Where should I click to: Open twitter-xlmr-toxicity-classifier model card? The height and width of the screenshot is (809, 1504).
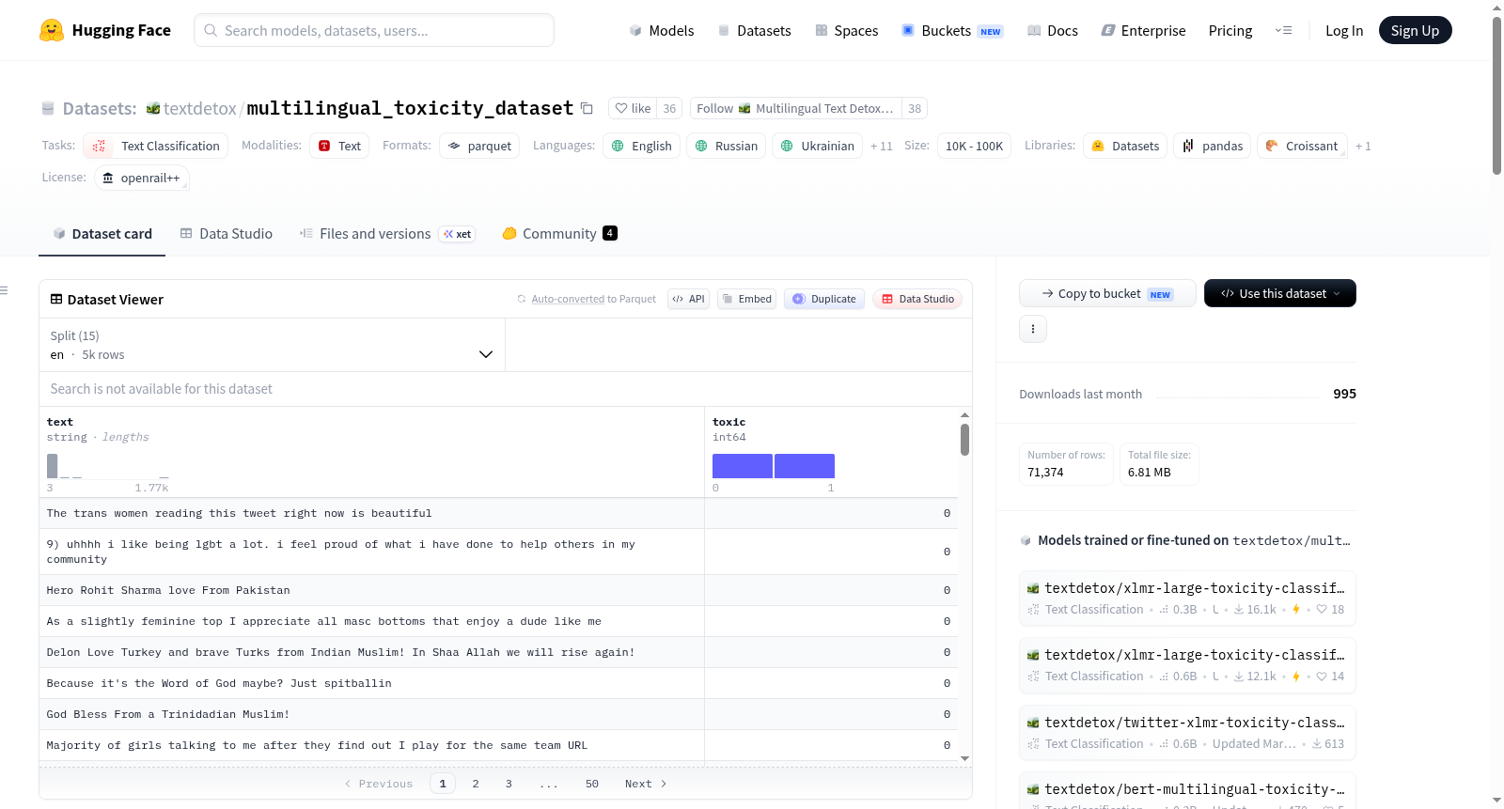click(1187, 732)
